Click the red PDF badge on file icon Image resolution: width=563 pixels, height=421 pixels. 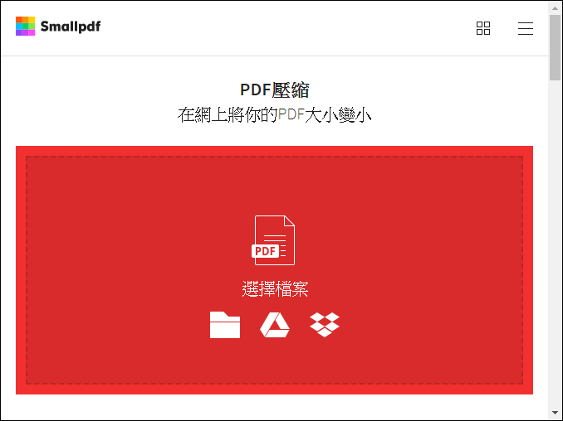pyautogui.click(x=266, y=251)
